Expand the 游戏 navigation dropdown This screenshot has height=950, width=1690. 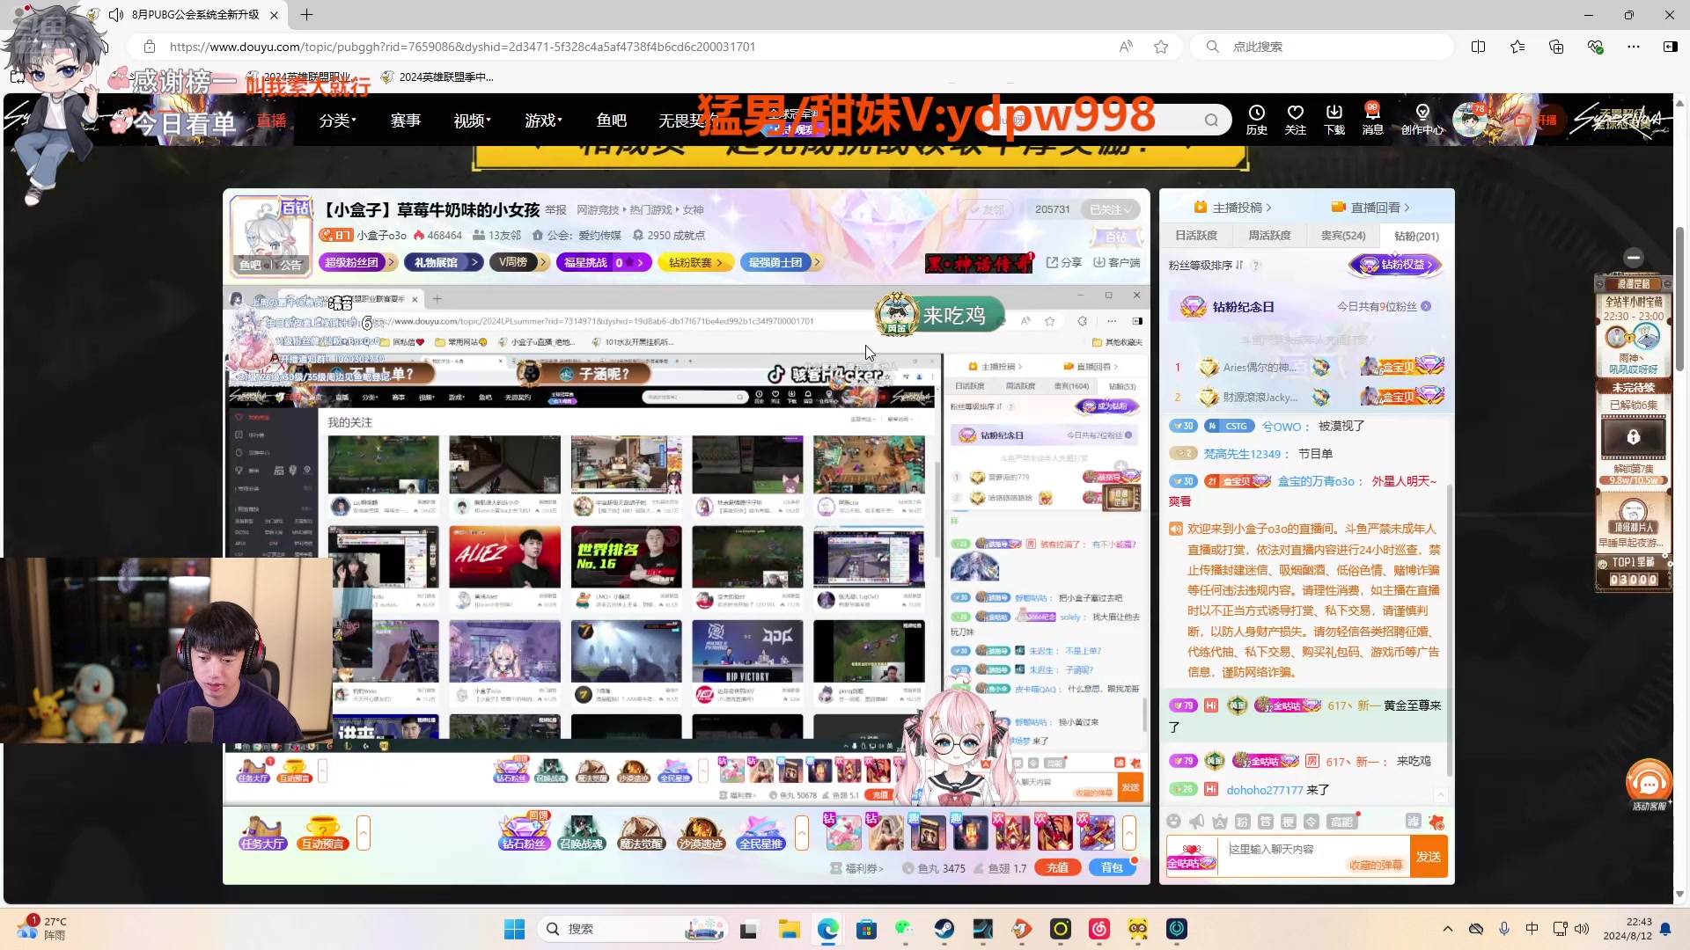pyautogui.click(x=543, y=120)
